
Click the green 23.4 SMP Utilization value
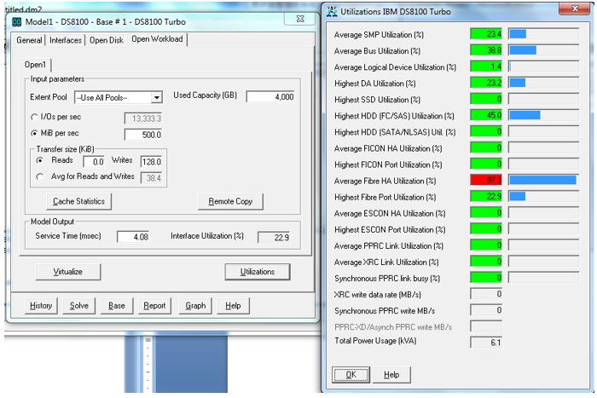click(x=486, y=34)
